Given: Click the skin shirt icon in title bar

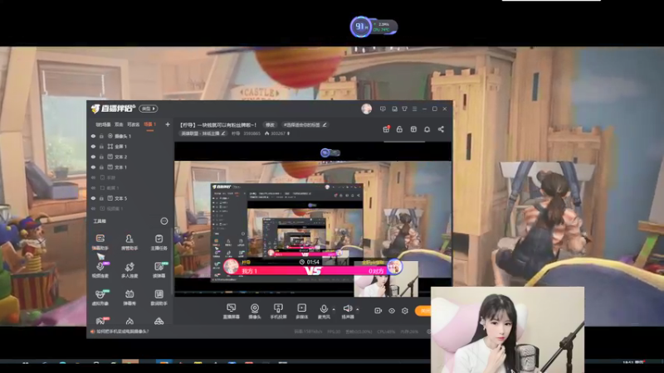Looking at the screenshot, I should click(x=404, y=109).
